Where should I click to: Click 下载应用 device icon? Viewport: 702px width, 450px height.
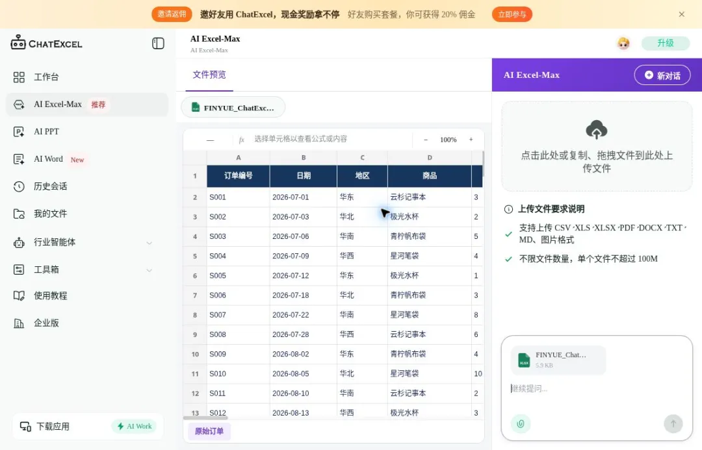(x=25, y=426)
